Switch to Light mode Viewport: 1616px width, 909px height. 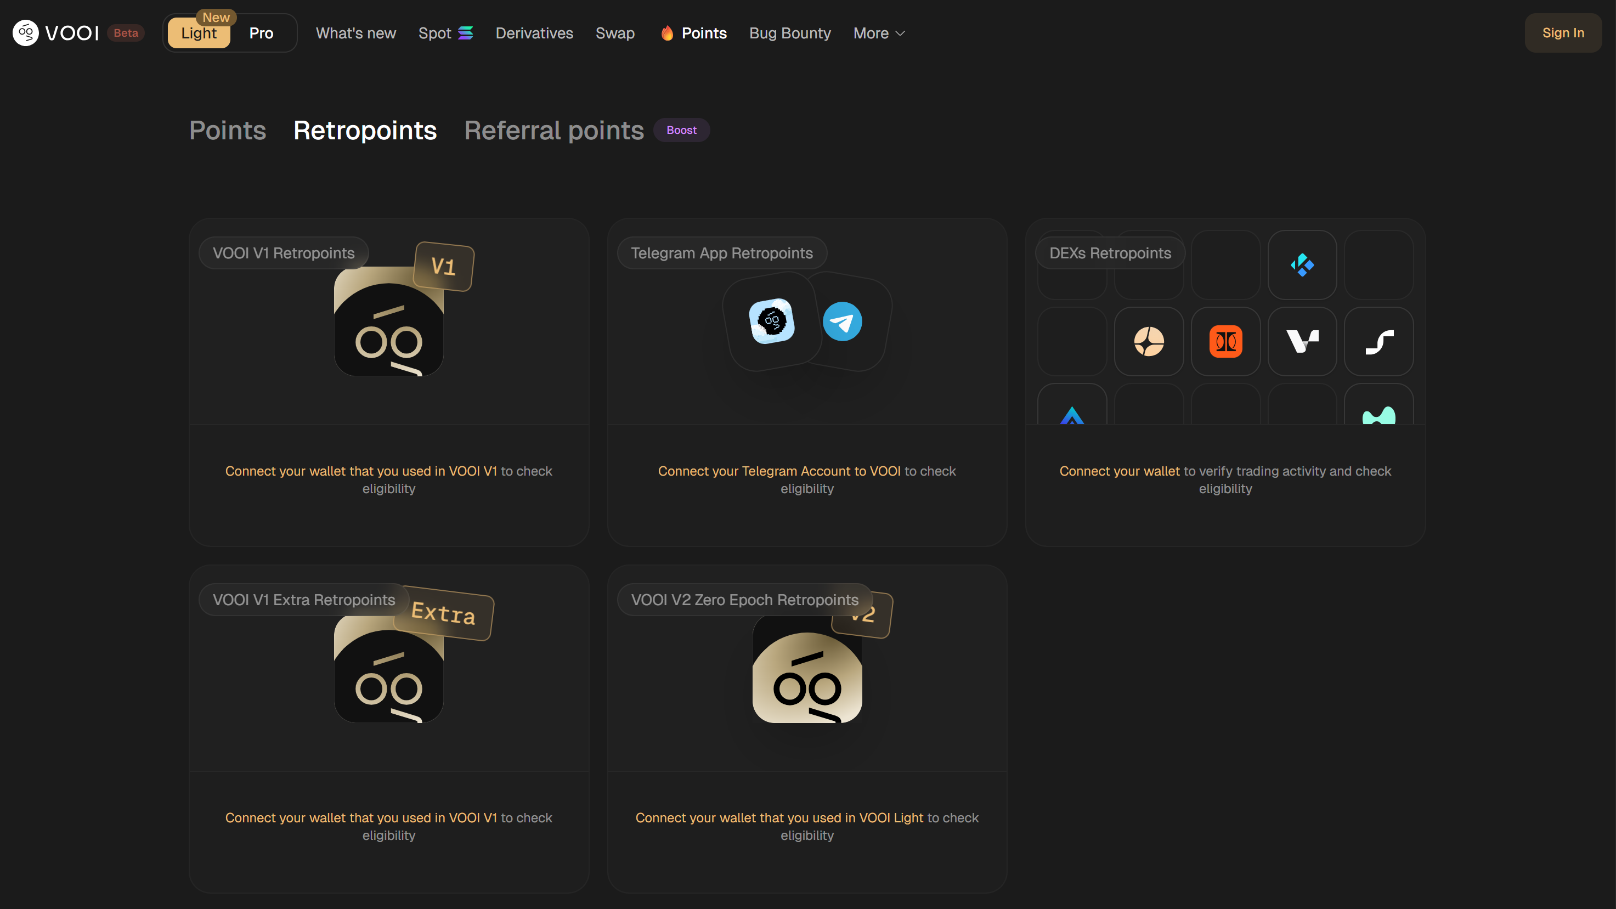[x=199, y=33]
